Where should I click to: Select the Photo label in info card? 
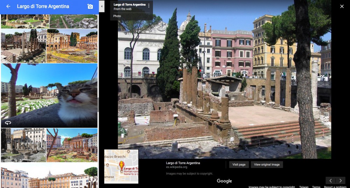tap(117, 16)
